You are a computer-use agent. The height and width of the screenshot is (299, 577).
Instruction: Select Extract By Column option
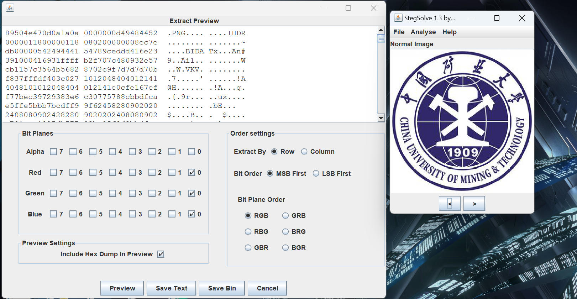[304, 152]
